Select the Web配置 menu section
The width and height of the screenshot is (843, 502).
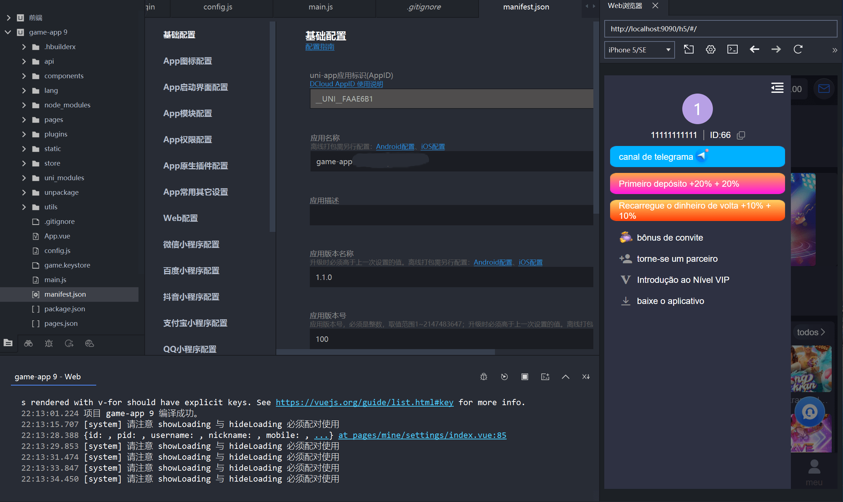(x=180, y=218)
